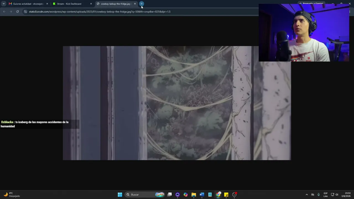The height and width of the screenshot is (199, 354).
Task: Click the Dzblacks chat username
Action: pyautogui.click(x=7, y=122)
